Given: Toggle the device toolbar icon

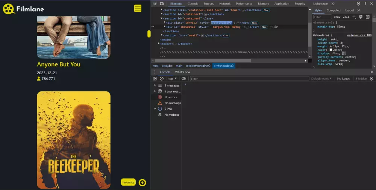Looking at the screenshot, I should [x=162, y=4].
